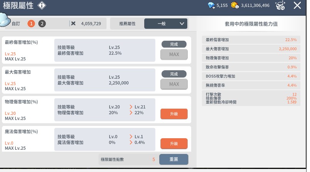Close the 極限屬性 window with X
The width and height of the screenshot is (310, 172).
click(x=297, y=5)
